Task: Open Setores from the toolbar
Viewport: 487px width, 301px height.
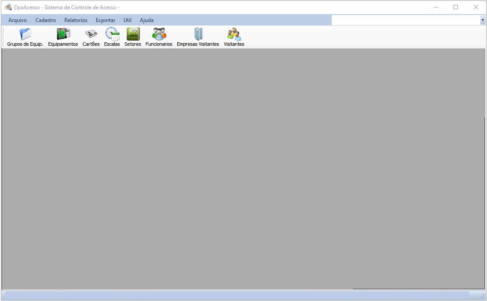Action: (133, 34)
